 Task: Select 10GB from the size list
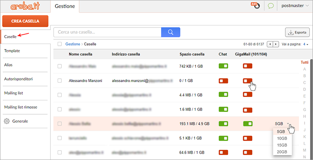[x=282, y=138]
